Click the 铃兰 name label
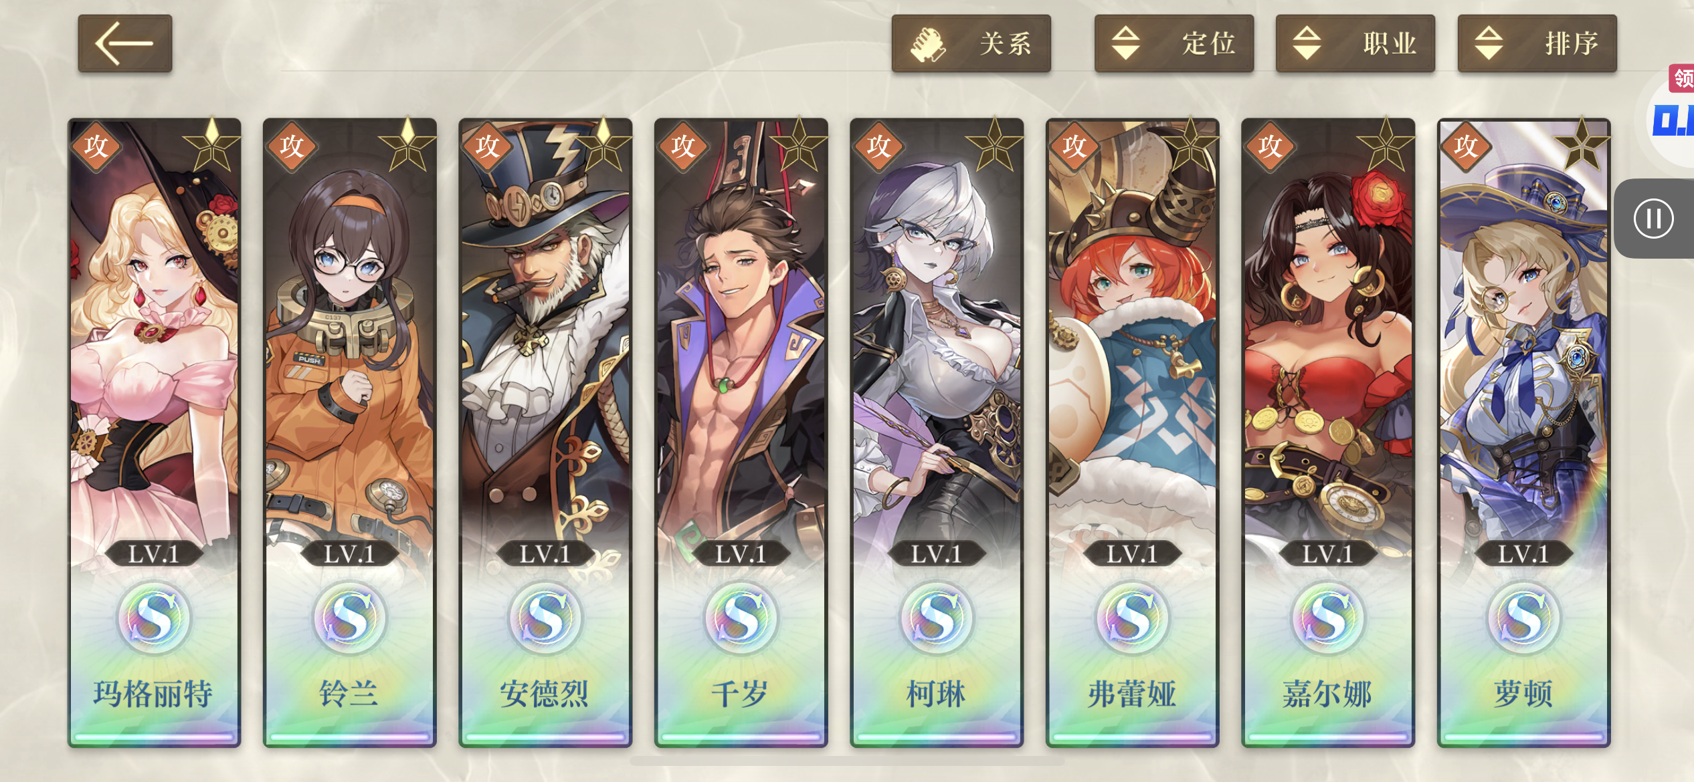Screen dimensions: 1694x782 pyautogui.click(x=349, y=694)
